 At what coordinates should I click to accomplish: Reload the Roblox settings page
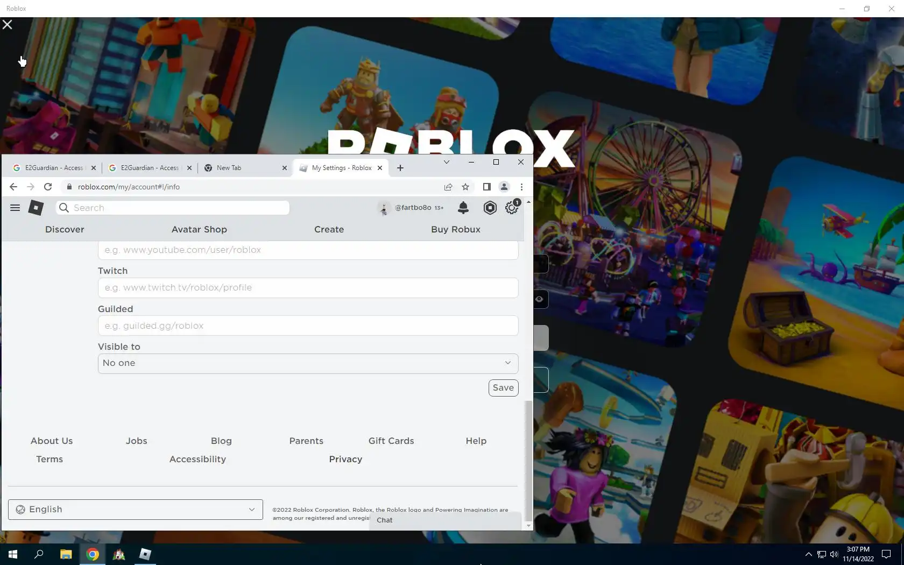coord(48,187)
